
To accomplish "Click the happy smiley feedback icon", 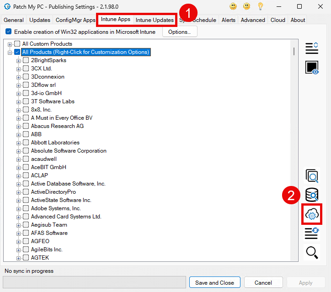I will click(x=233, y=6).
